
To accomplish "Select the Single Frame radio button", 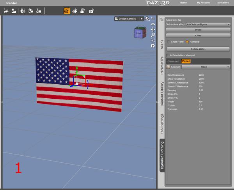I will [x=168, y=42].
